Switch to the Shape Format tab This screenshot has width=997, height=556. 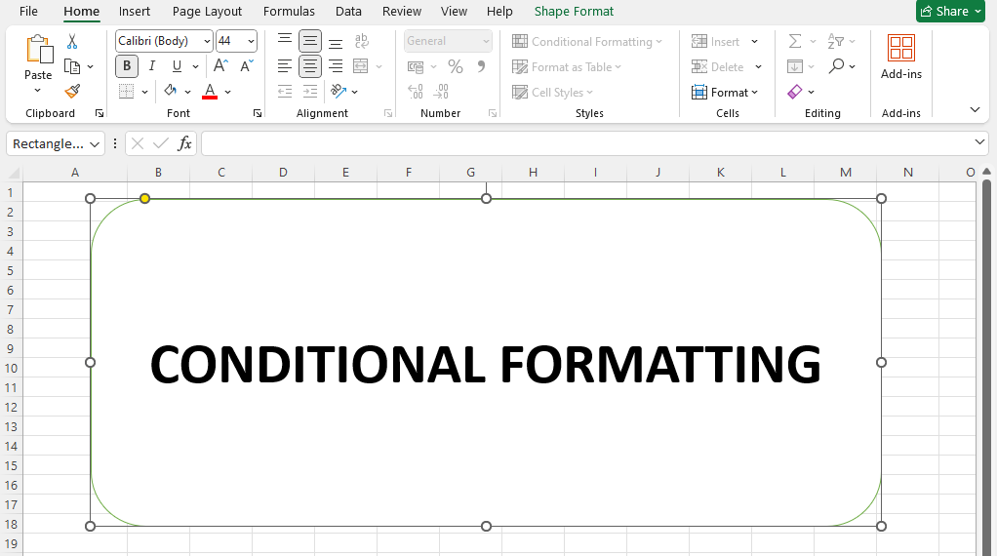(x=574, y=12)
